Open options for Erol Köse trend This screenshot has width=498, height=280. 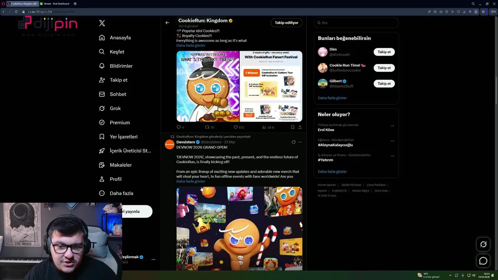[392, 126]
